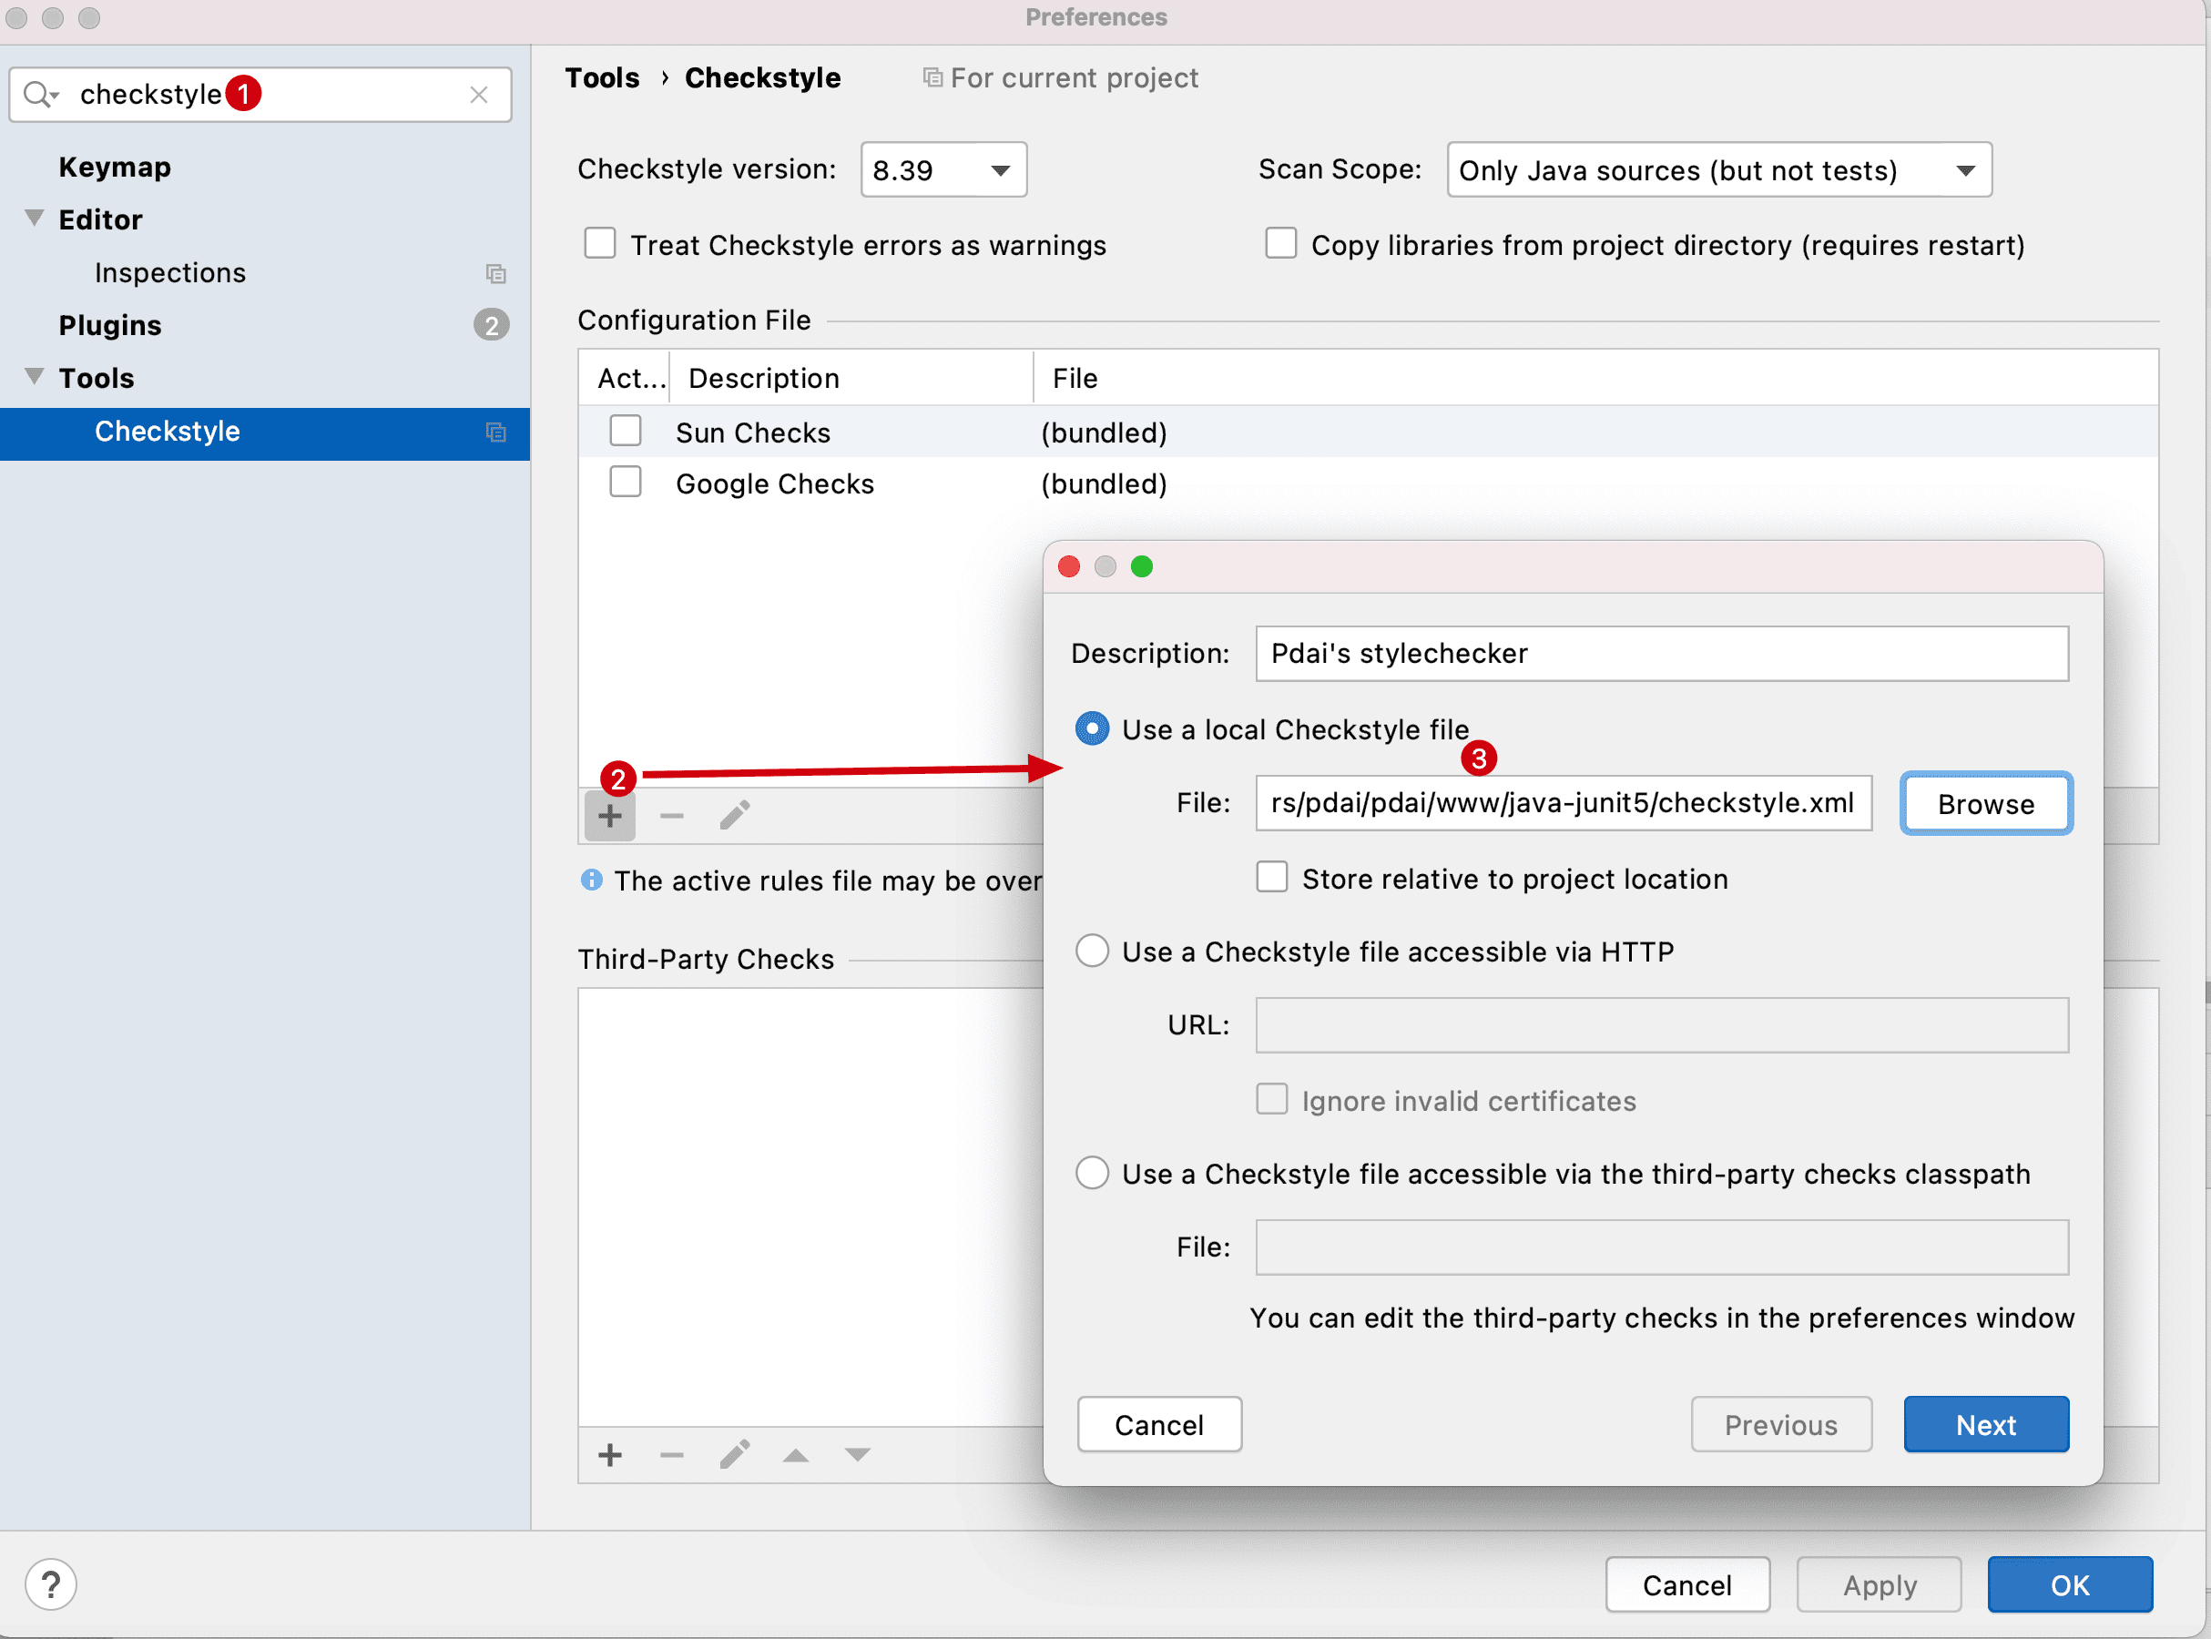Enable Treat Checkstyle errors as warnings
This screenshot has width=2211, height=1639.
tap(600, 244)
